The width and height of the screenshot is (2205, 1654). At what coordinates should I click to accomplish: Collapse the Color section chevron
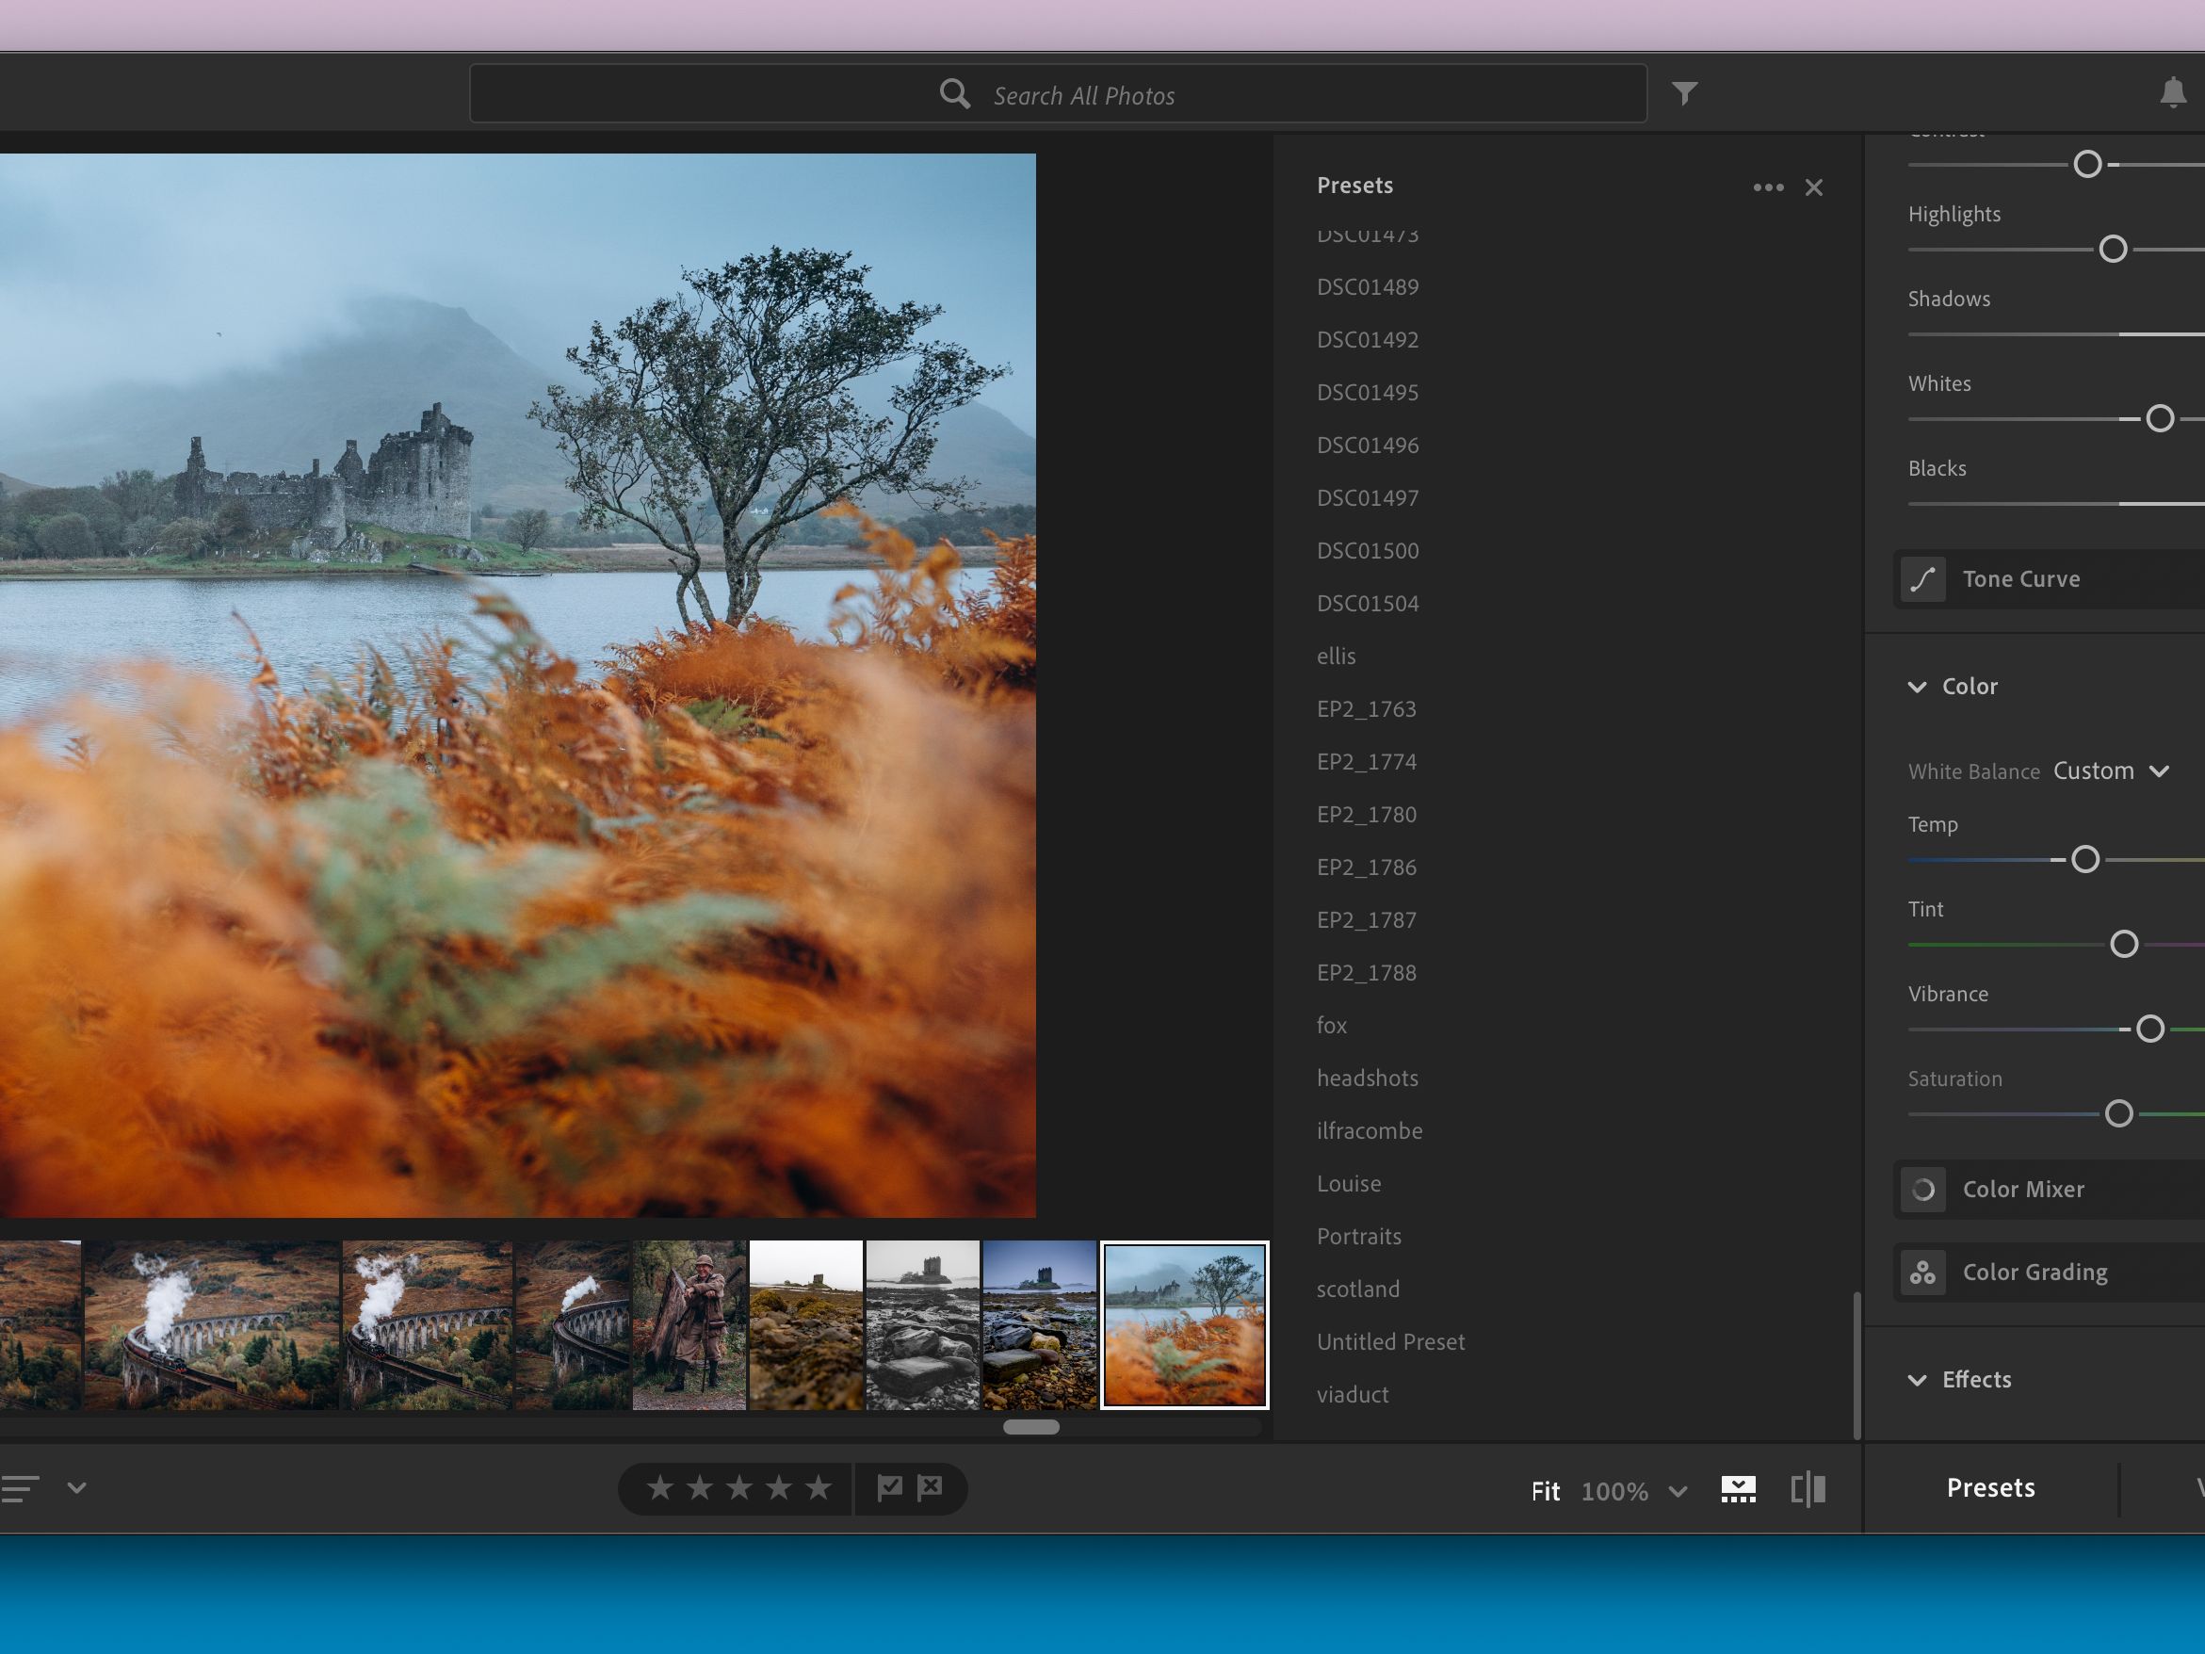click(x=1916, y=687)
